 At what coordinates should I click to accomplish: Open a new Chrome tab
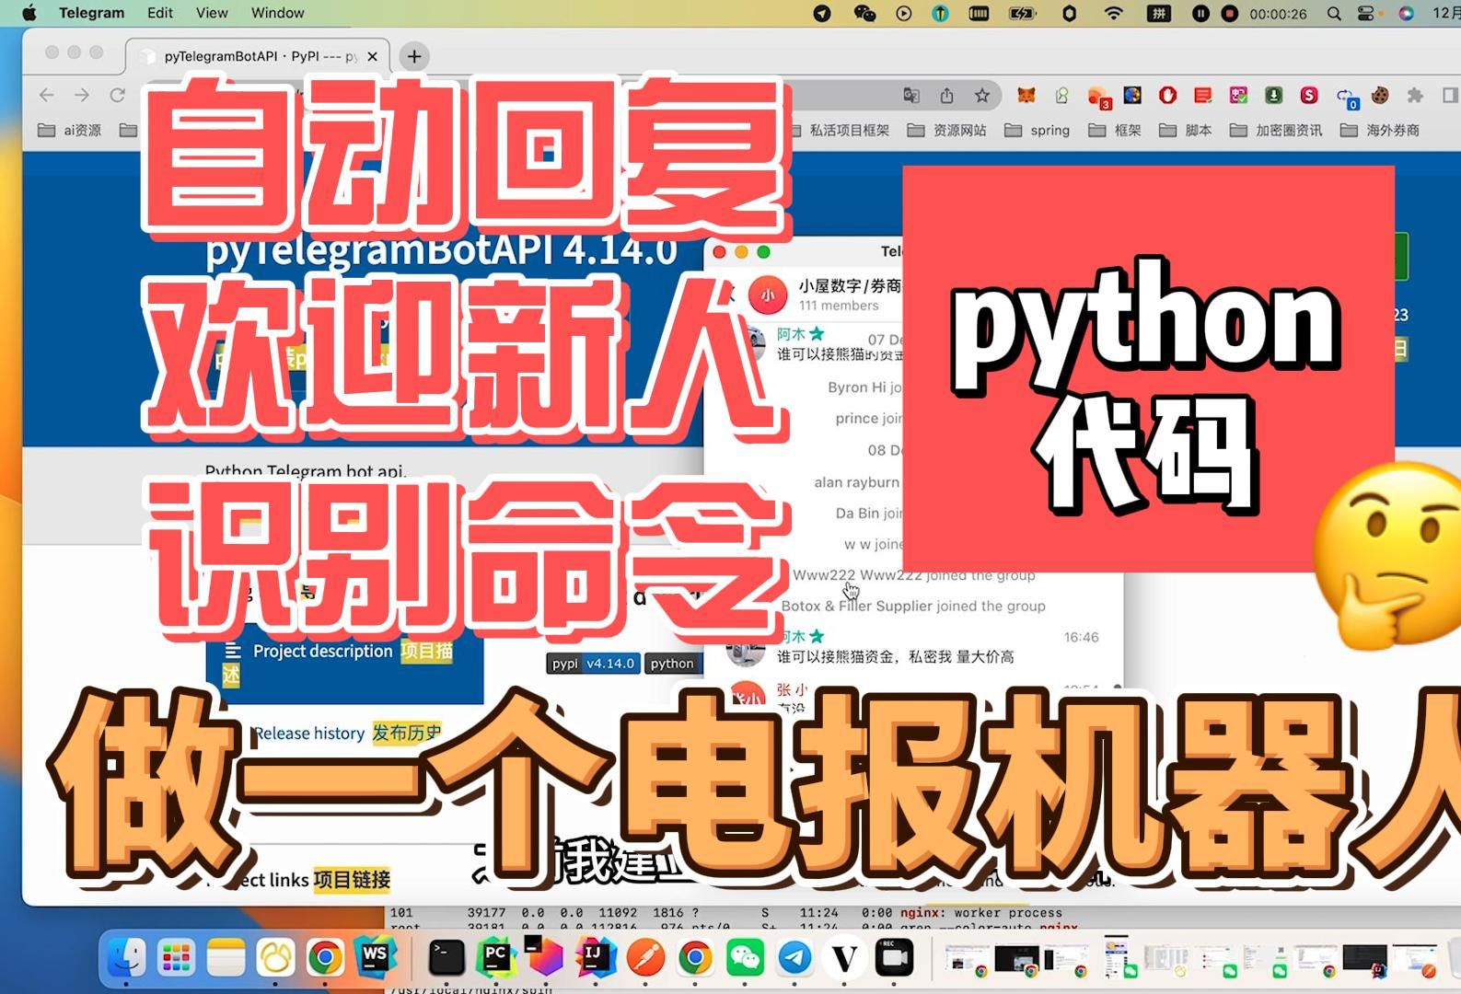(414, 56)
